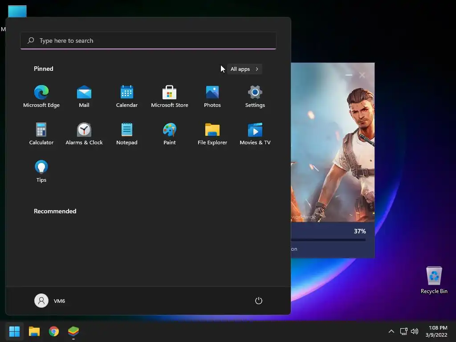Click the character artwork in installer
Screen dimensions: 456x342
click(333, 142)
